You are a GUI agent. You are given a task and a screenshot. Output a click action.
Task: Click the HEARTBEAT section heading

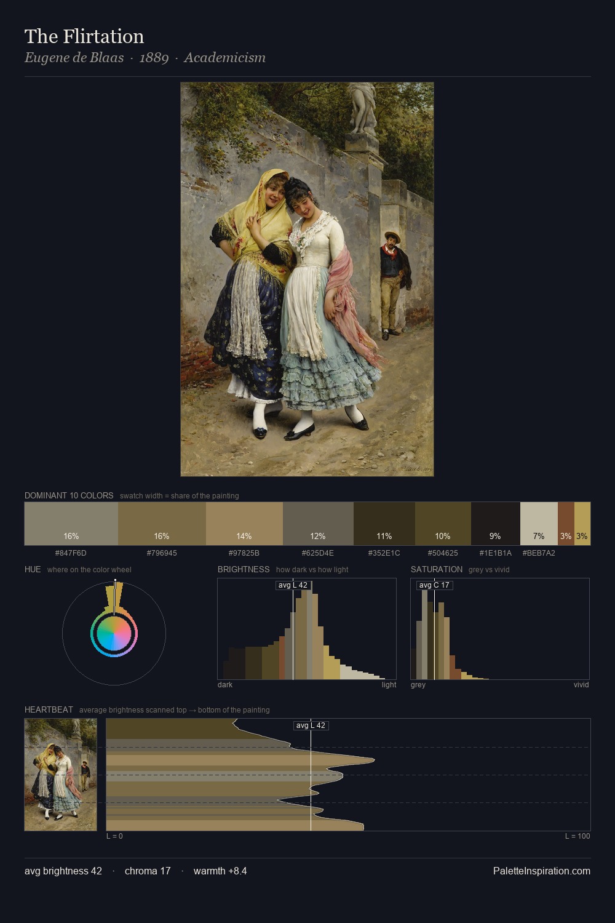(49, 709)
